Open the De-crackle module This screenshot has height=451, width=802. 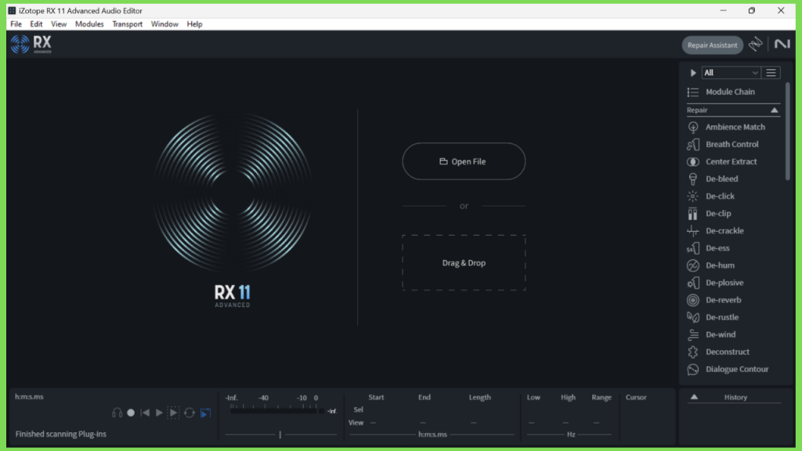coord(716,231)
